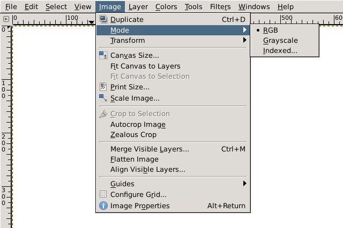
Task: Click the Duplicate icon in Image menu
Action: click(103, 20)
